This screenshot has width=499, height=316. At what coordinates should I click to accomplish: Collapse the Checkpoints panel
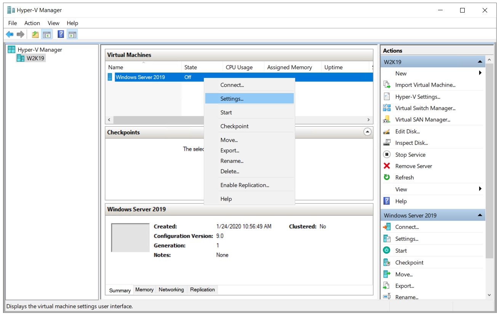click(x=367, y=132)
